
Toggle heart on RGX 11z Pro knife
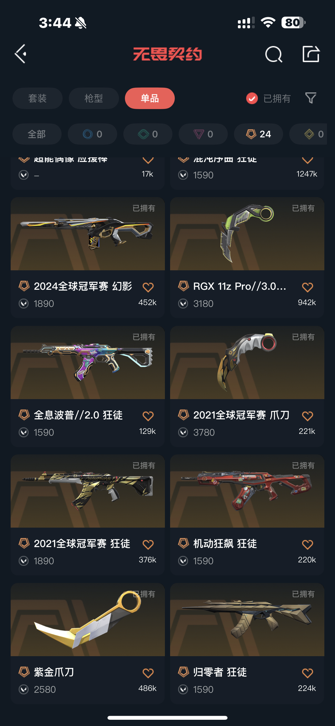(x=307, y=287)
